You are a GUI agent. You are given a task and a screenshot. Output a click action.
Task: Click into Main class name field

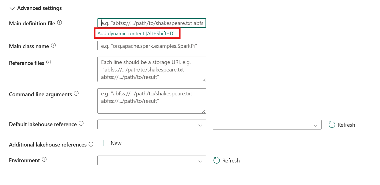[152, 46]
